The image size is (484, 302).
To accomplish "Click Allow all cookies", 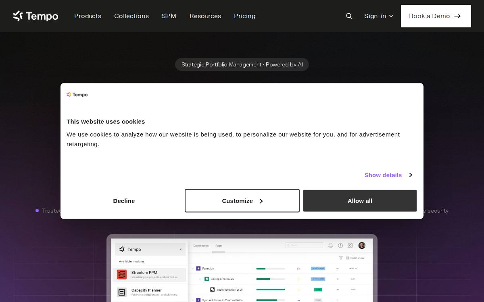I will (360, 201).
